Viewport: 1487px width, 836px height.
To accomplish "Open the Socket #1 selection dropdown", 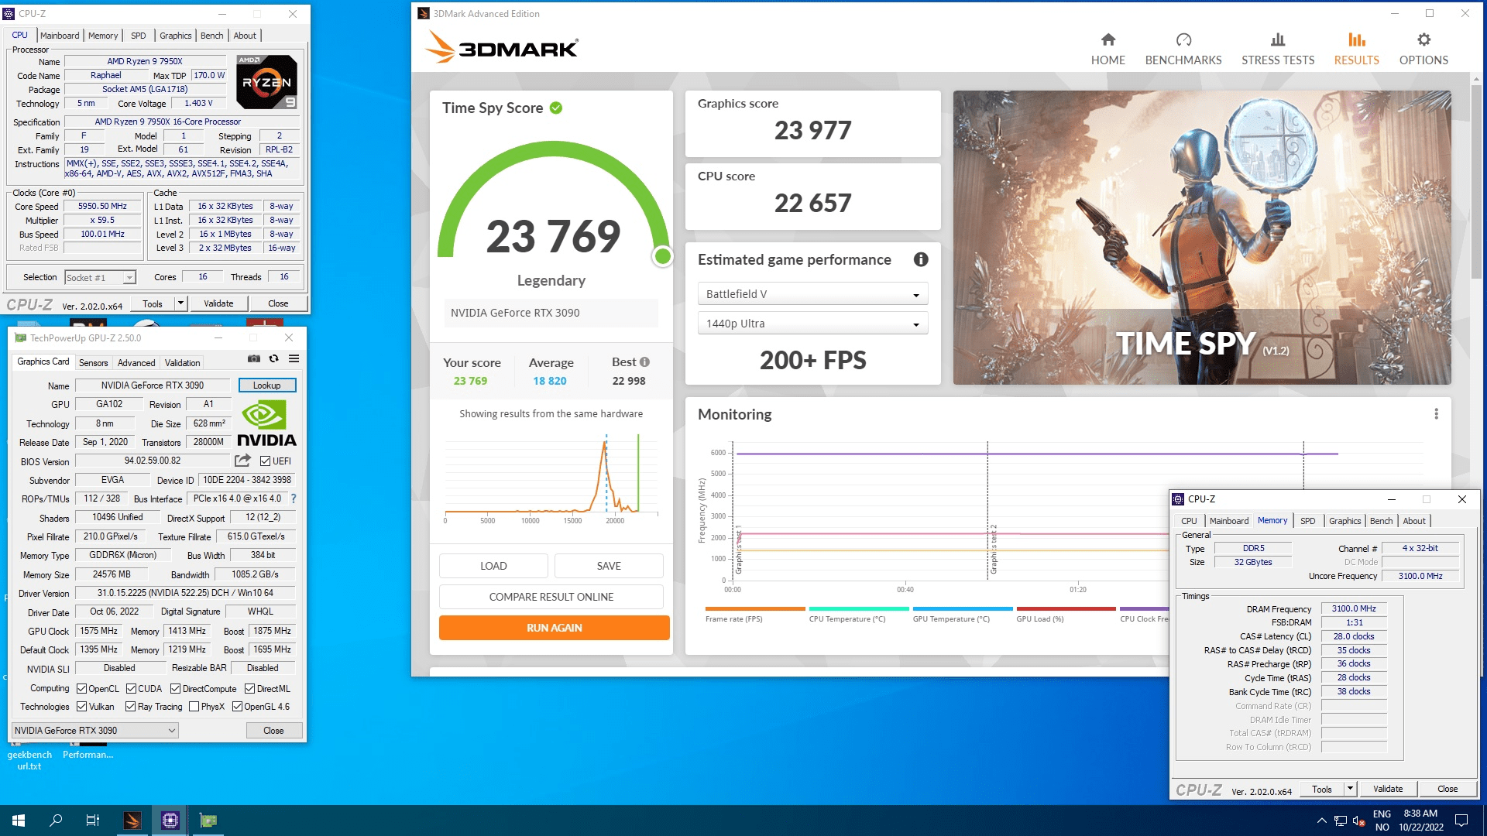I will 100,277.
